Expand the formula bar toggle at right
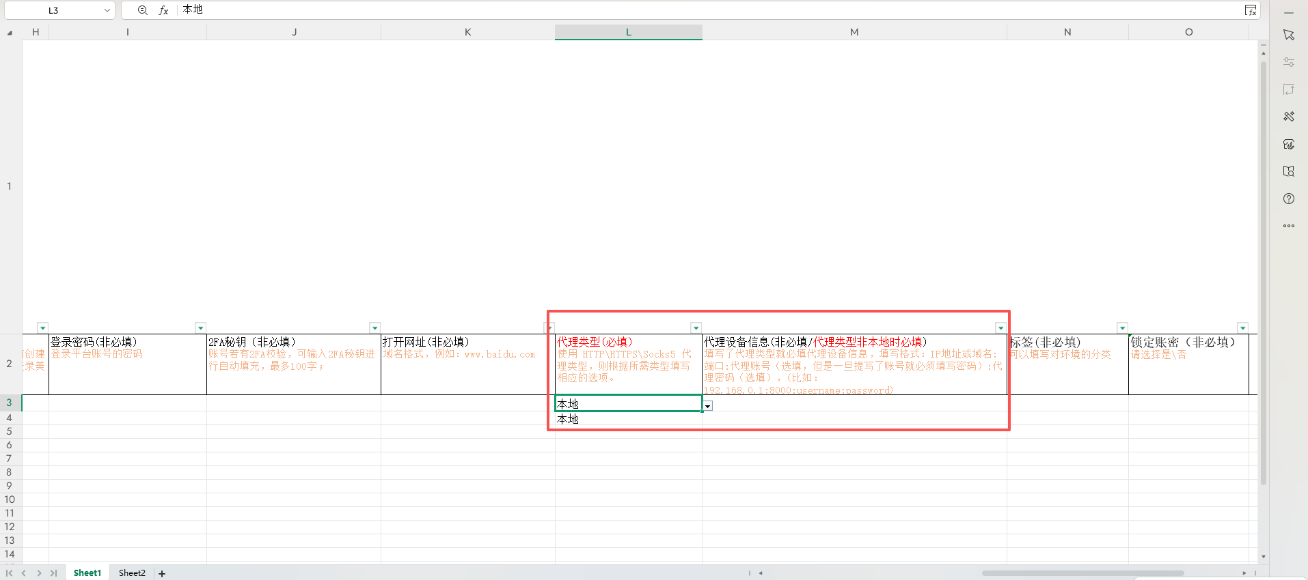The width and height of the screenshot is (1308, 580). 1250,10
